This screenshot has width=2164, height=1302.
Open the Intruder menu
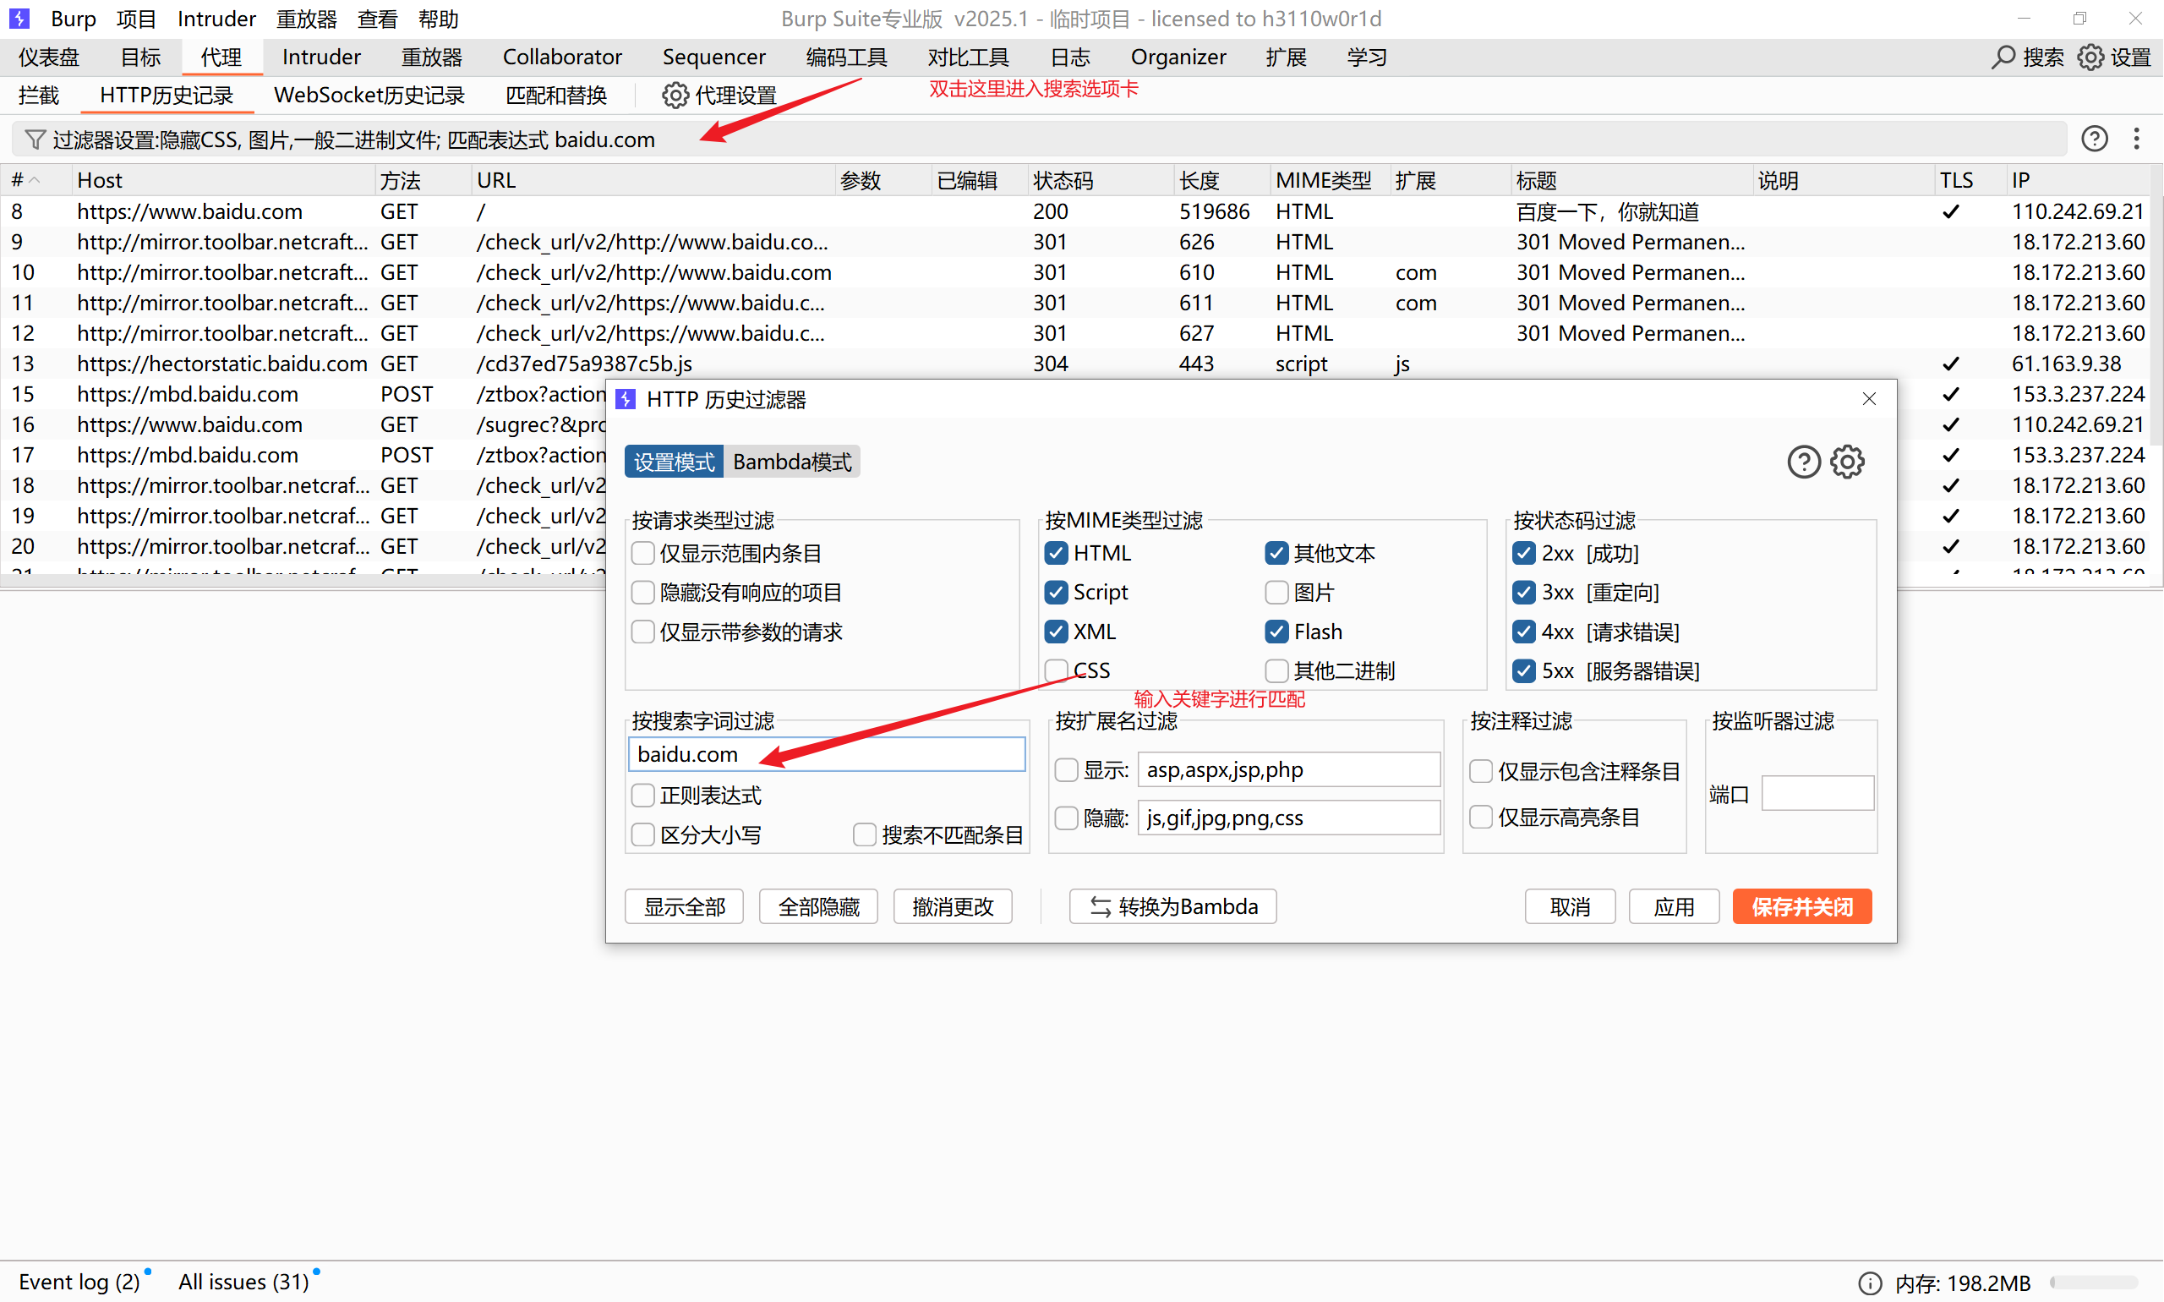216,19
